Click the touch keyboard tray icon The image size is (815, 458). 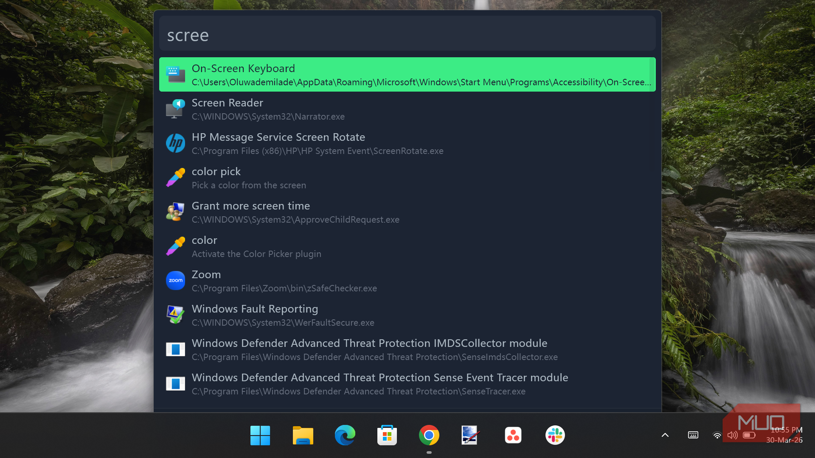coord(693,435)
